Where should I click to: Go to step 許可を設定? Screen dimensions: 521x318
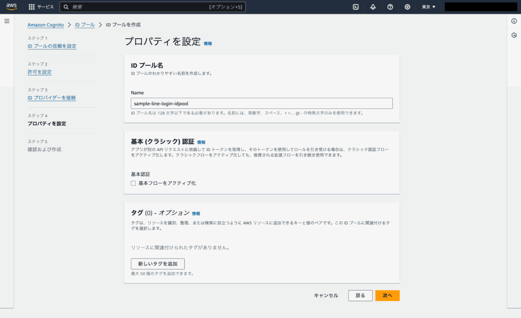39,72
